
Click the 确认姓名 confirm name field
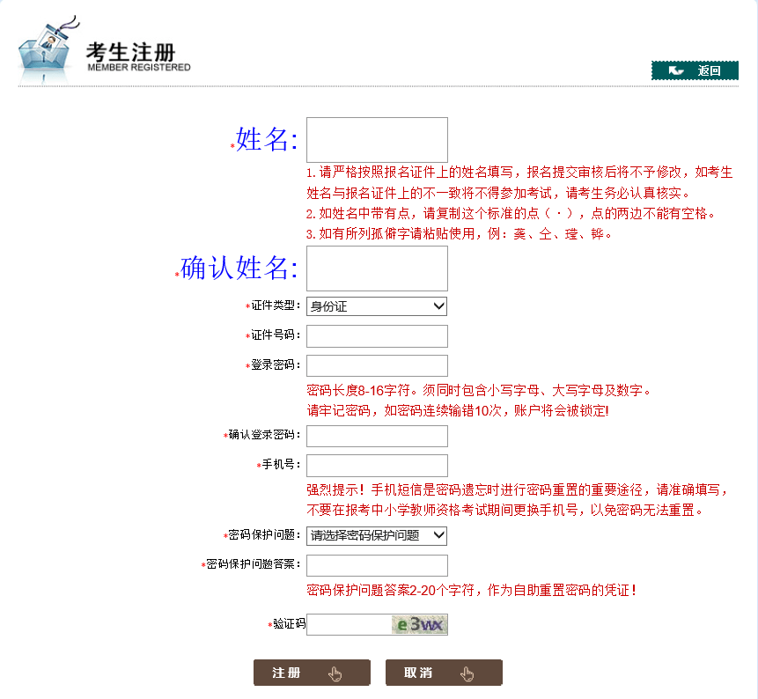377,269
